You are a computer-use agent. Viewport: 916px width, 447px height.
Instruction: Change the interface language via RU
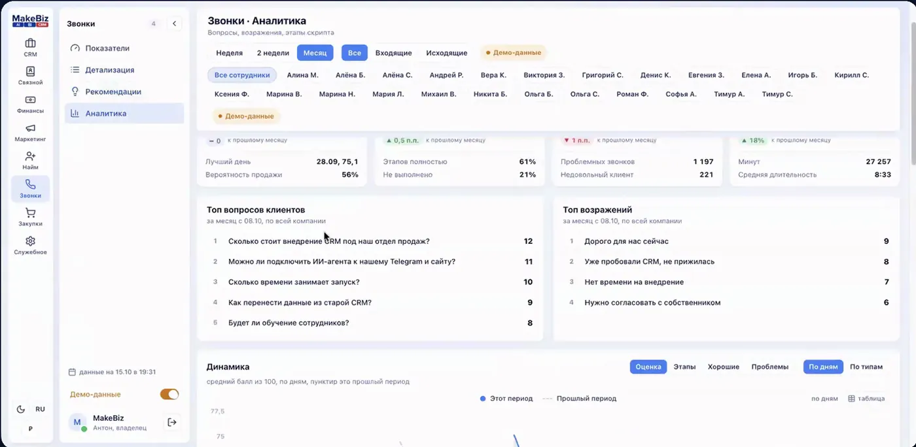point(40,409)
